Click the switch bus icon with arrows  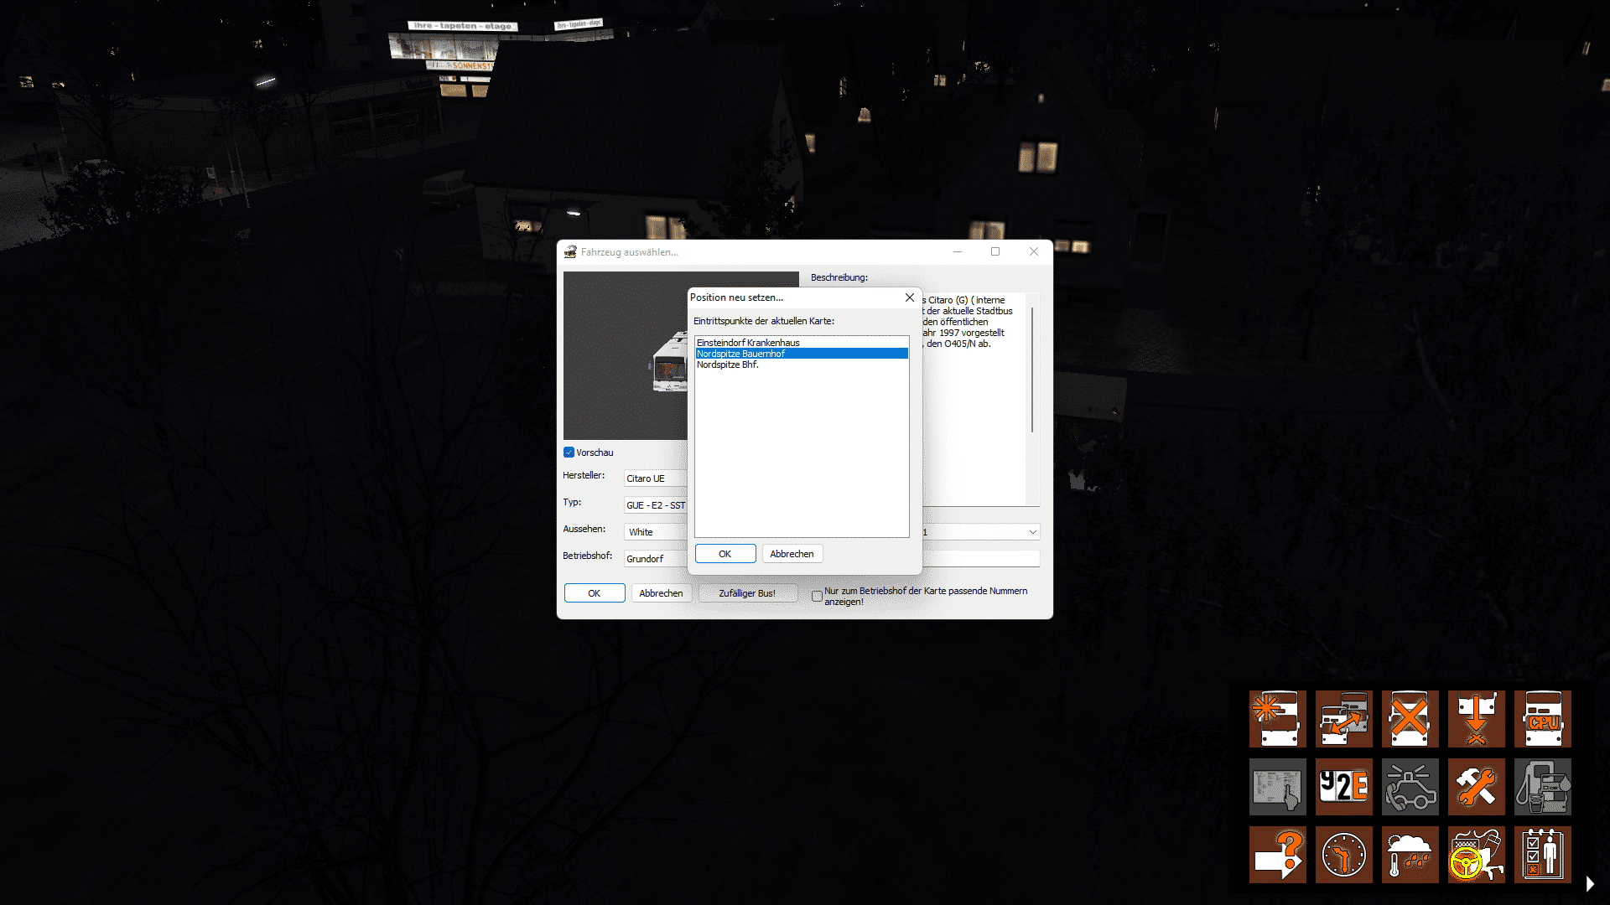point(1343,718)
